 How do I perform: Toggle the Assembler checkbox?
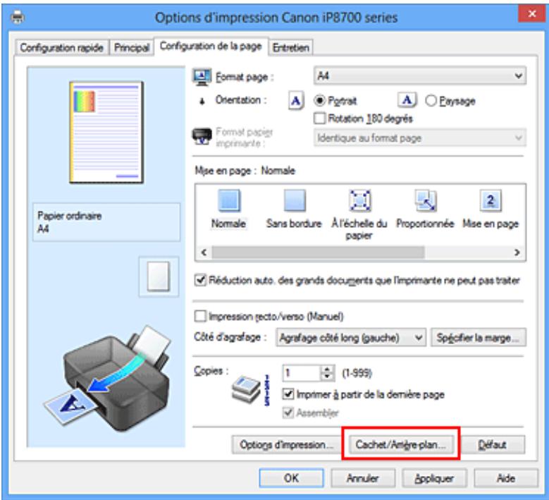point(288,413)
